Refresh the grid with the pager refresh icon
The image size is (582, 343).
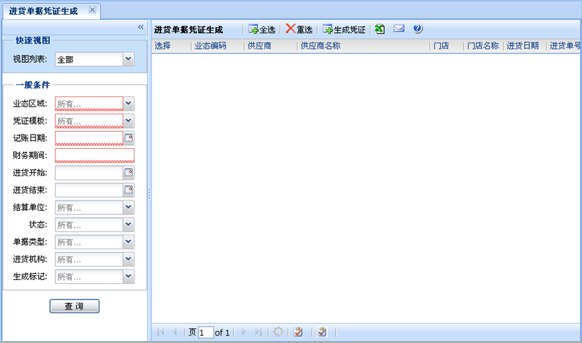click(278, 332)
